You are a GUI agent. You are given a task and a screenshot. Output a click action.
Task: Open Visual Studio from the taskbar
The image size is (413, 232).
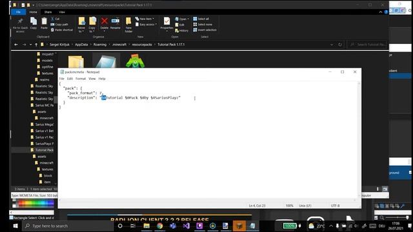click(186, 226)
